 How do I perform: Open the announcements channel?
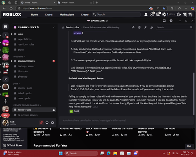pos(34,61)
